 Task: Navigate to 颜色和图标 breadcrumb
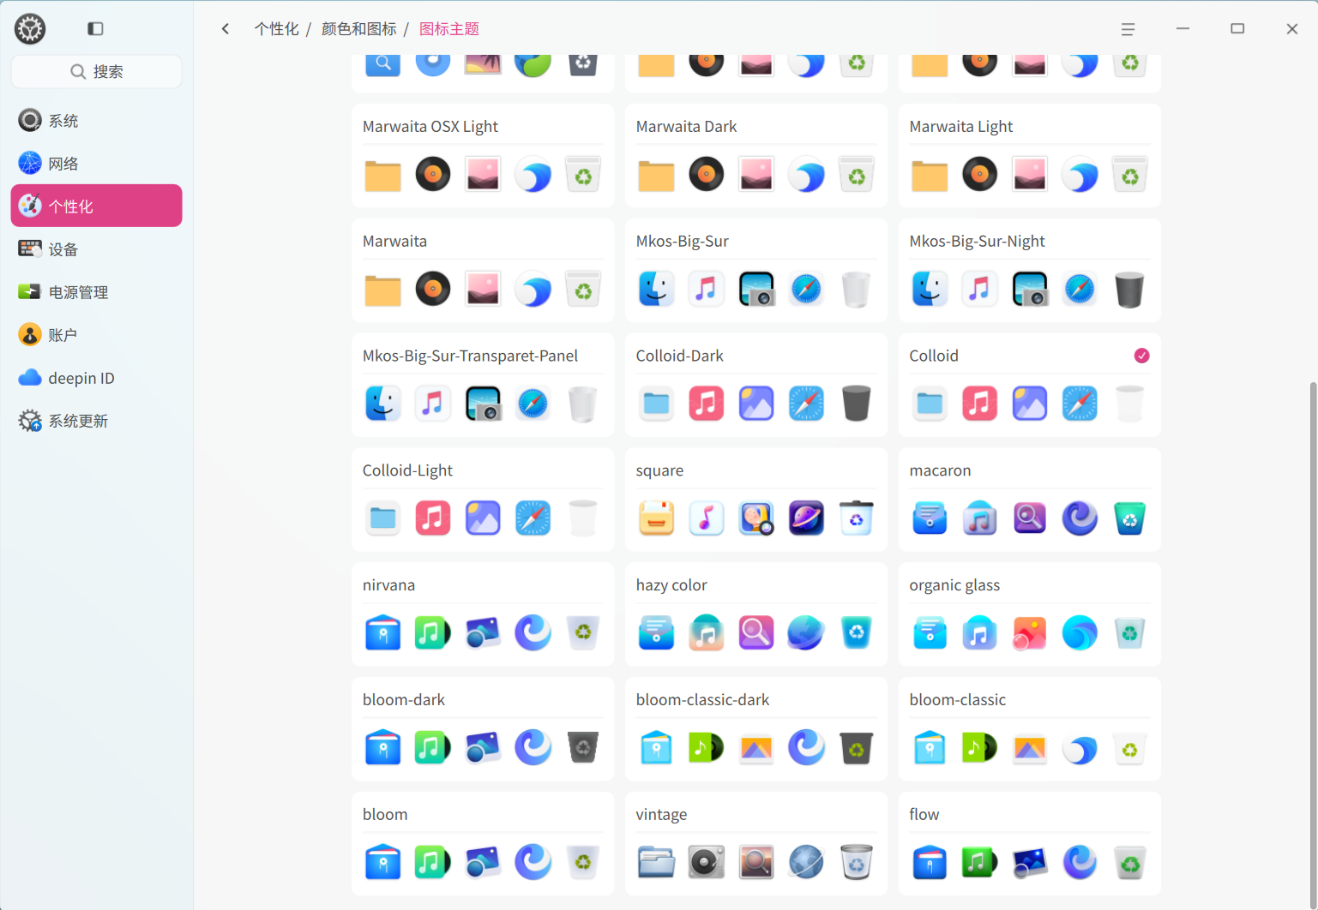pos(358,29)
